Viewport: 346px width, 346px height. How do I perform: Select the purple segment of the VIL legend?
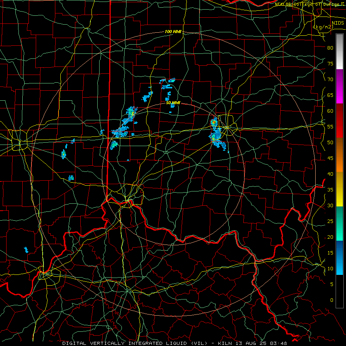point(339,78)
